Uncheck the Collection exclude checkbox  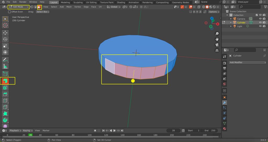click(257, 15)
